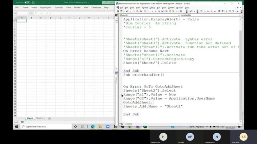
Task: Open the Page Layout tab in Excel
Action: tap(46, 8)
